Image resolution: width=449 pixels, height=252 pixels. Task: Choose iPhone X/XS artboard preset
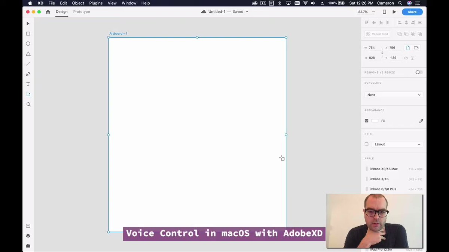pyautogui.click(x=394, y=179)
